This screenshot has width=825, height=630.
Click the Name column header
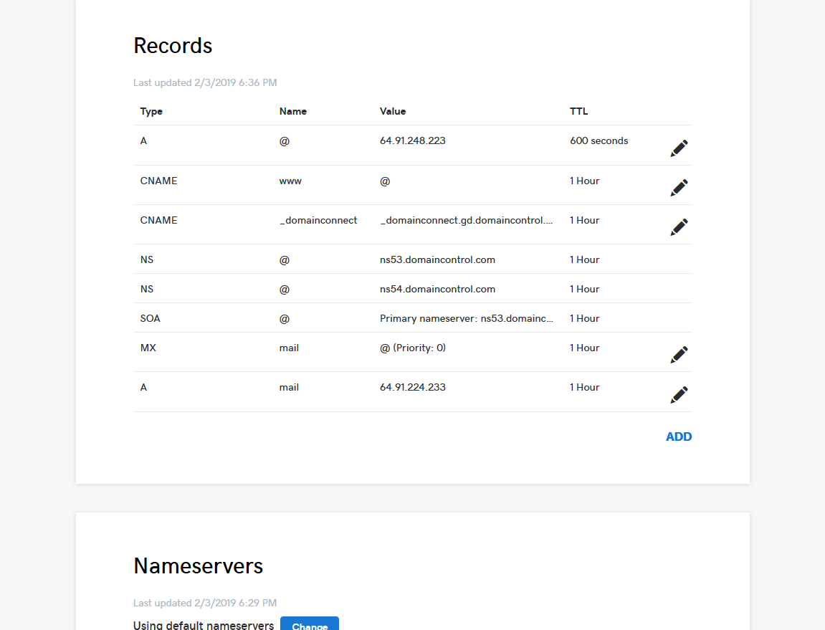(292, 111)
